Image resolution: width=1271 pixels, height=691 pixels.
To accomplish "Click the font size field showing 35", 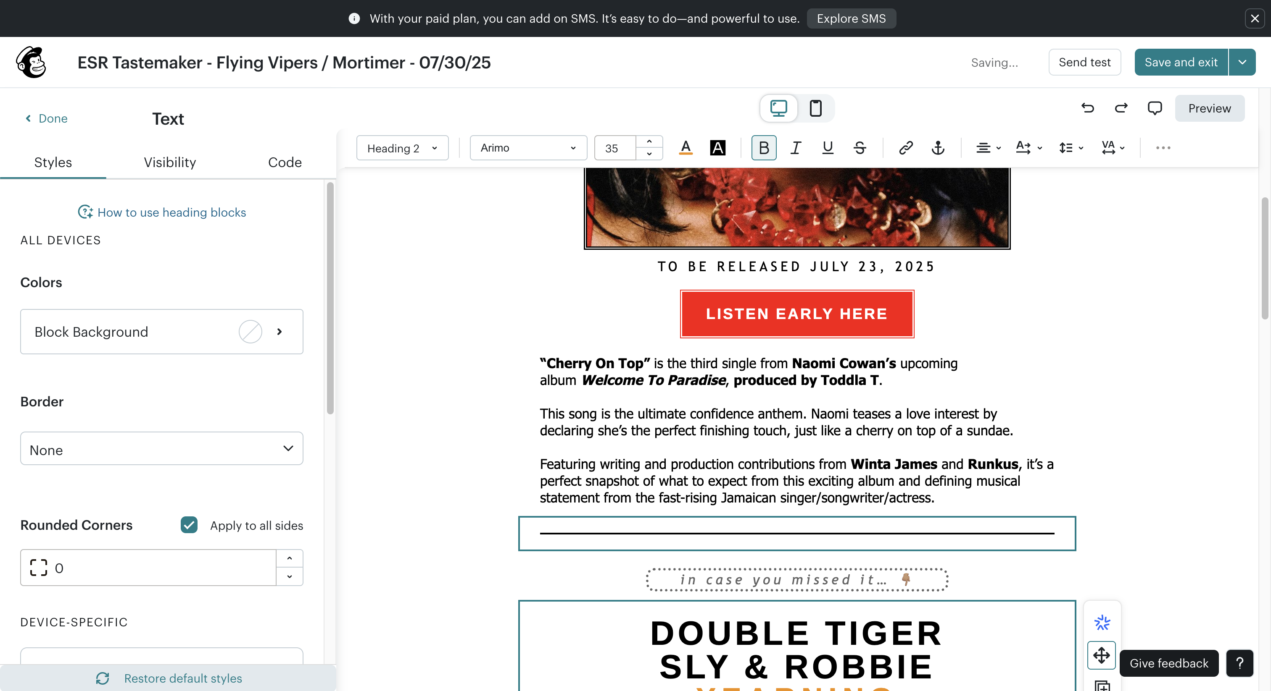I will pos(615,148).
